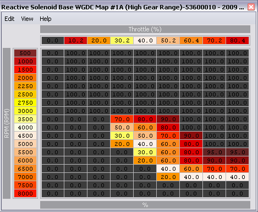Open the Edit menu
Viewport: 258px width, 212px height.
(9, 19)
